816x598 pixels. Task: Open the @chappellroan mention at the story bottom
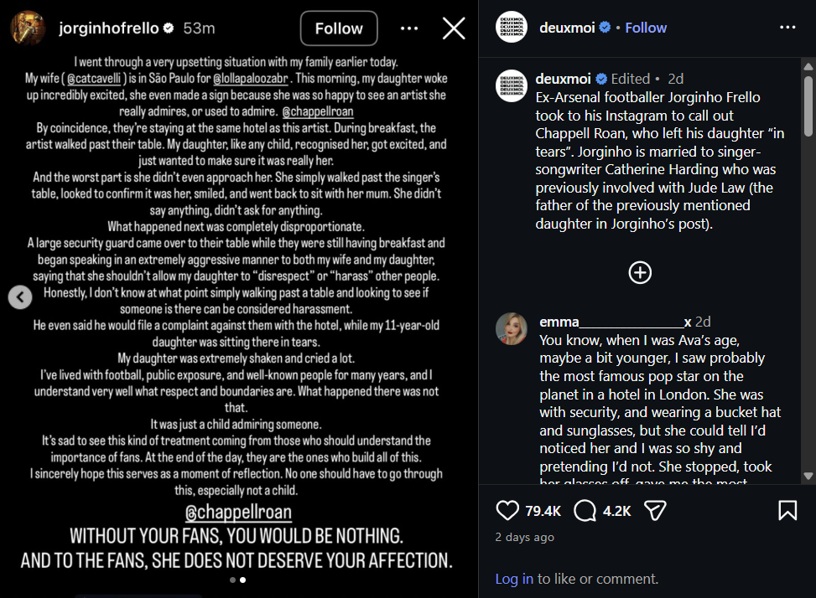238,511
